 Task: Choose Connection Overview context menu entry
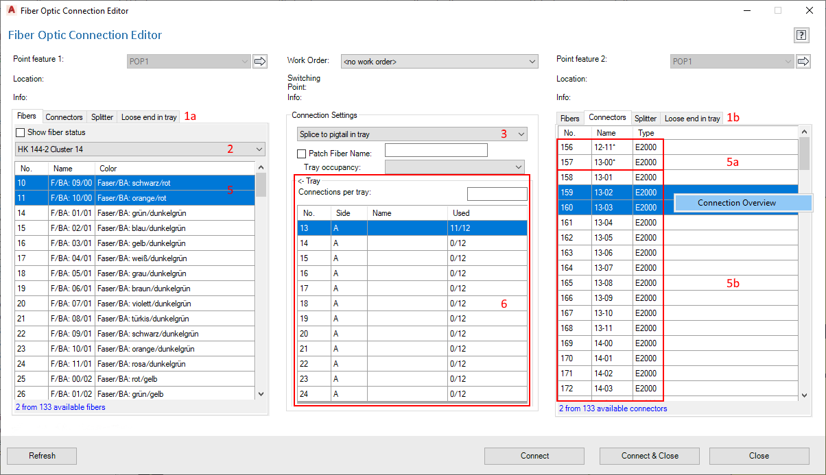point(743,203)
